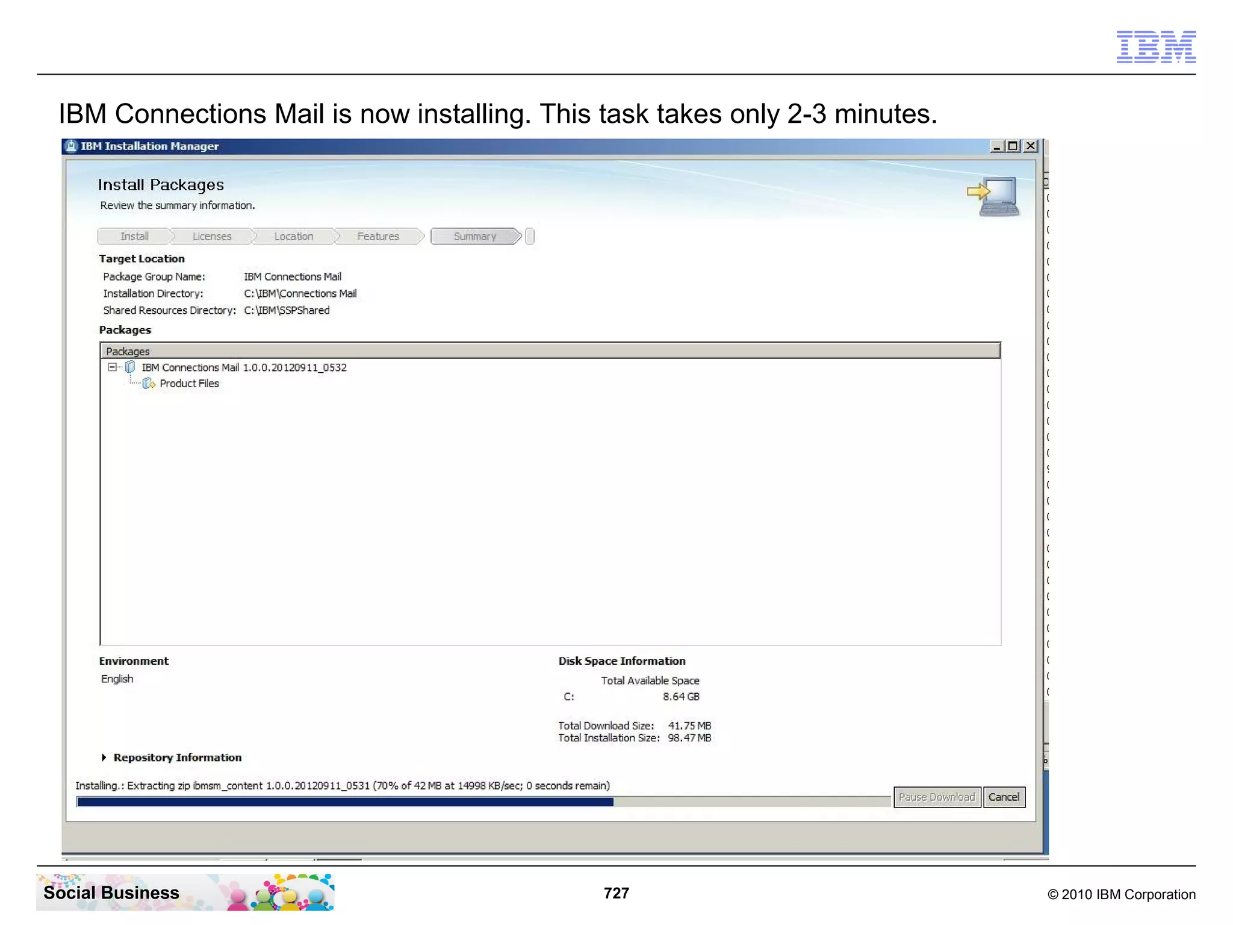Expand the Repository Information section
The width and height of the screenshot is (1233, 925).
pyautogui.click(x=104, y=758)
